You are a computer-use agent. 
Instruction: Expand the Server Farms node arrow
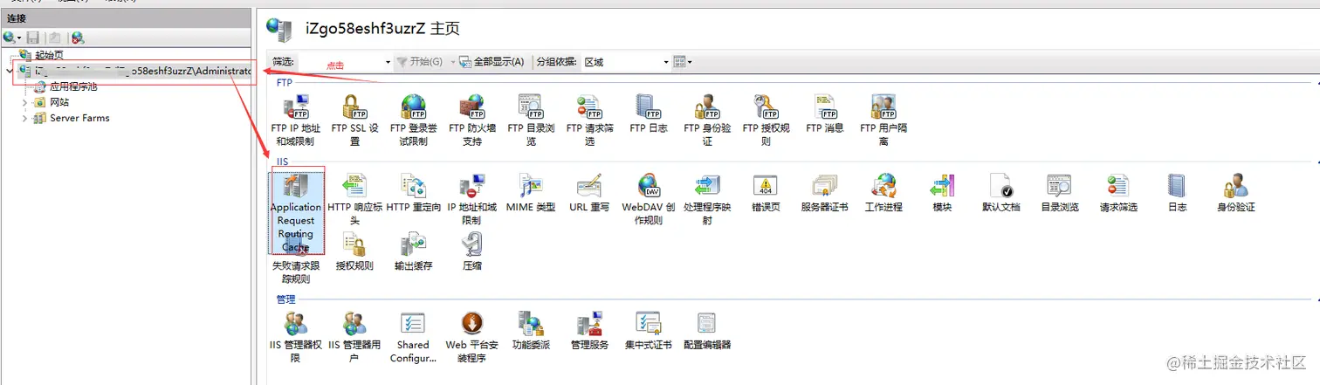pyautogui.click(x=24, y=118)
